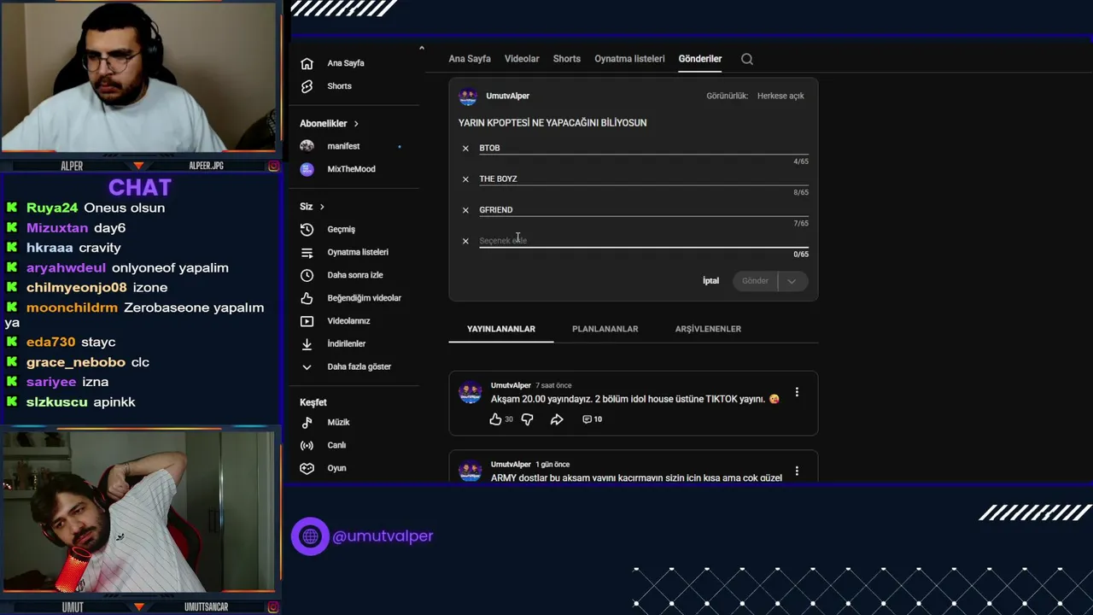Remove the GFRIEND poll option
Screen dimensions: 1093x615
pyautogui.click(x=465, y=210)
